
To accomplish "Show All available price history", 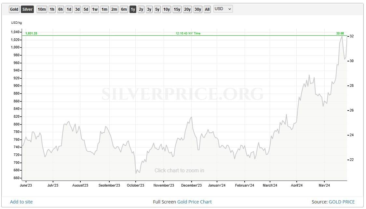I will [207, 9].
